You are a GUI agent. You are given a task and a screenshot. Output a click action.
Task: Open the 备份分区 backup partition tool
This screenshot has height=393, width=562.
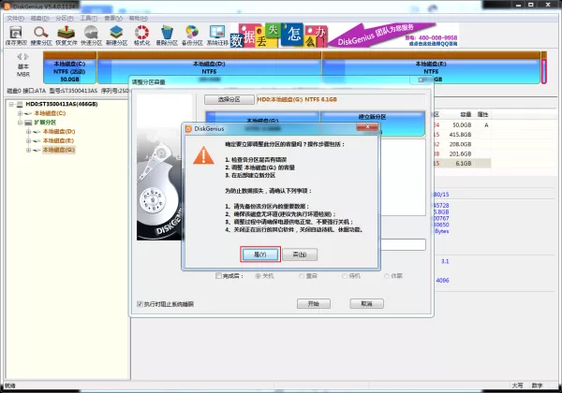pos(192,35)
